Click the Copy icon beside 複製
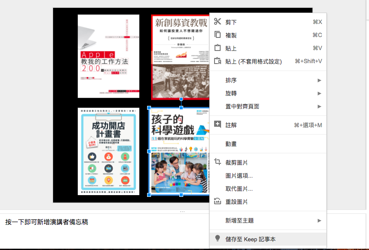Viewport: 369px width, 250px height. point(218,35)
